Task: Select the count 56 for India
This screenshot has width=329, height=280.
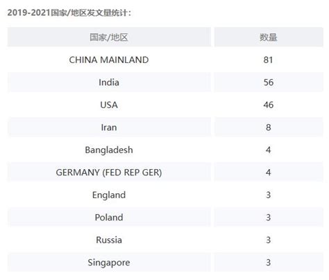Action: pos(269,82)
